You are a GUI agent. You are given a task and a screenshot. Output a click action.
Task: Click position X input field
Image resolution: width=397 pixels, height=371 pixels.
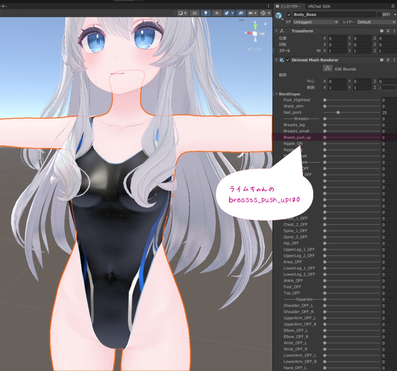(337, 38)
